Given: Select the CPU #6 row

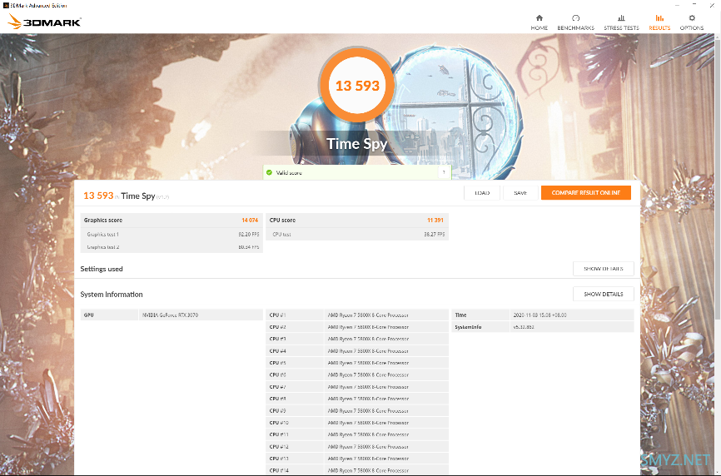Looking at the screenshot, I should (357, 375).
